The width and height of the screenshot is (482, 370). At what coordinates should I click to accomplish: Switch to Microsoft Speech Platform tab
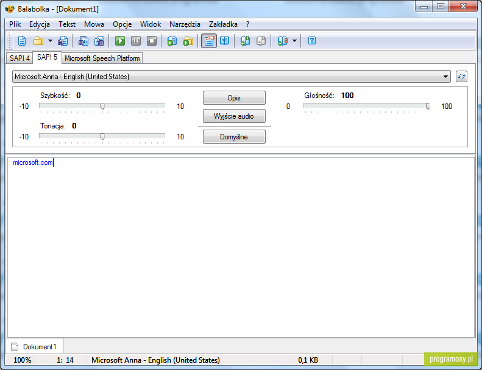tap(102, 58)
